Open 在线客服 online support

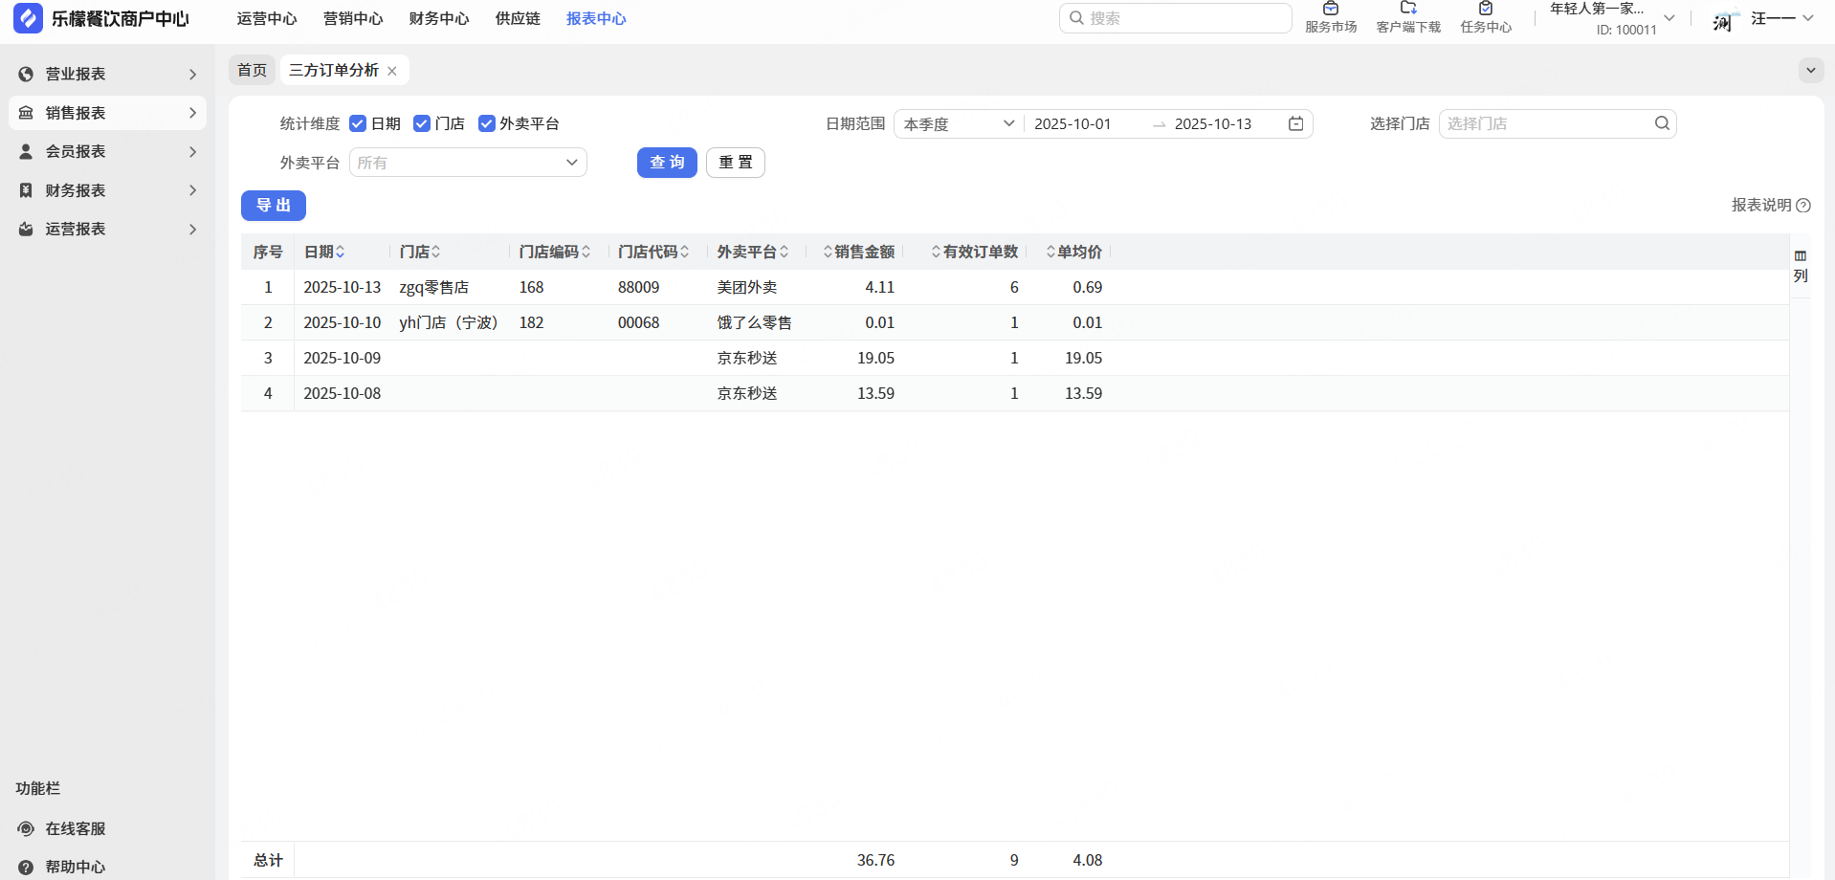(x=75, y=828)
